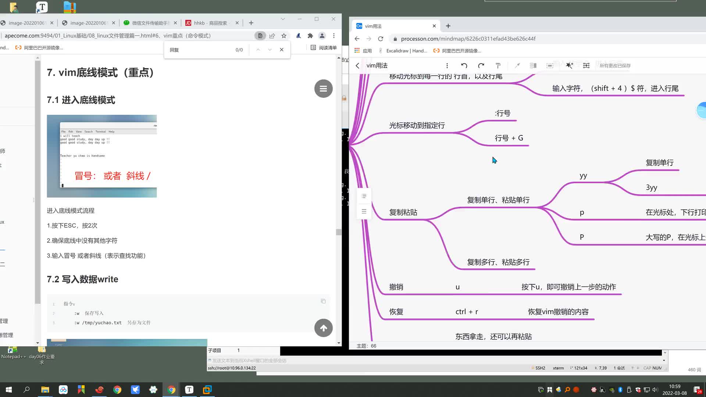Click the outline list icon on mindmap left edge

tap(364, 196)
